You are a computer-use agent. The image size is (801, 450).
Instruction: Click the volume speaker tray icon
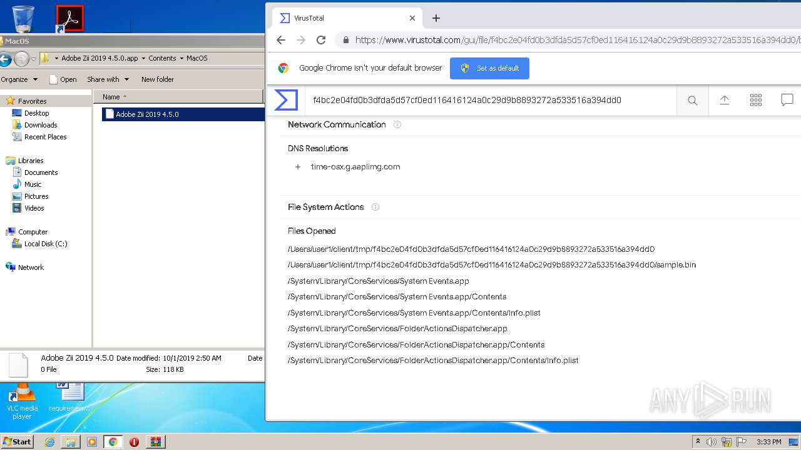coord(712,442)
